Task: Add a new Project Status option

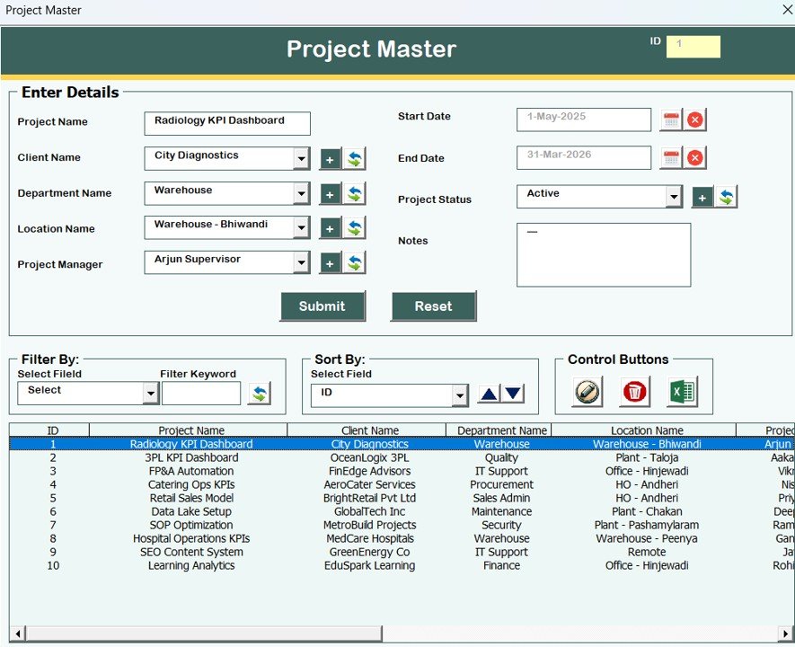Action: (702, 196)
